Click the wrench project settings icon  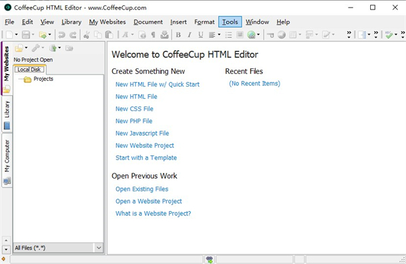[36, 48]
